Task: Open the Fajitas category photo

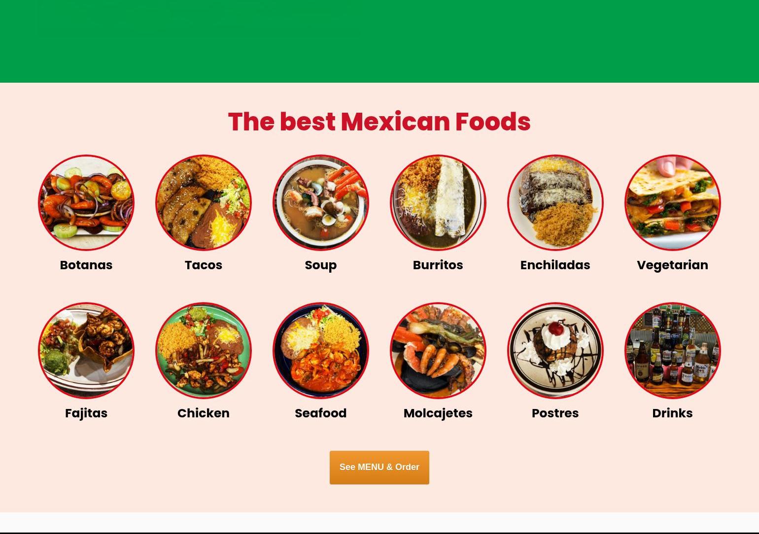Action: (x=86, y=350)
